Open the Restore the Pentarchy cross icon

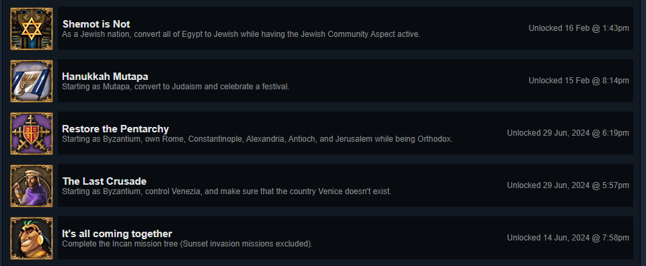point(32,133)
